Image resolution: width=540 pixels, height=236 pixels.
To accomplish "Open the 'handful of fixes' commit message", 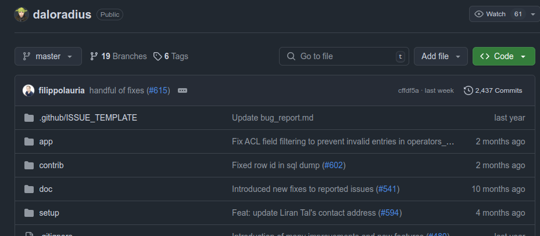I will [x=116, y=90].
